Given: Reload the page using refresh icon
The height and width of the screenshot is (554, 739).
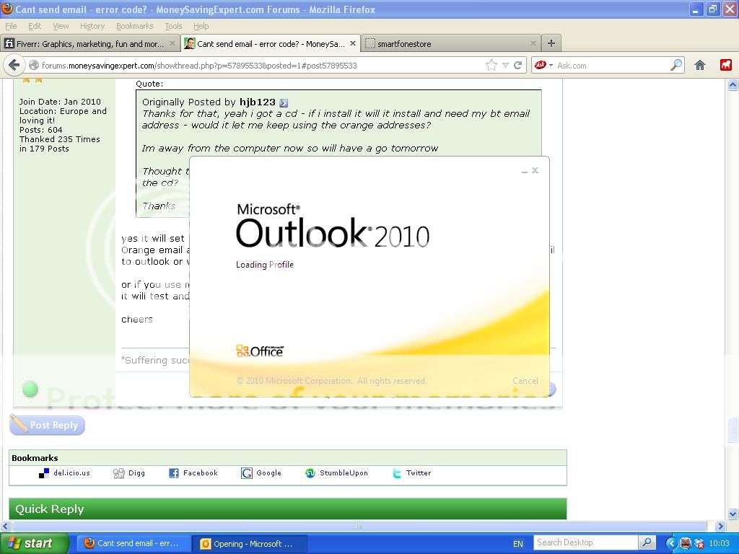Looking at the screenshot, I should point(517,65).
